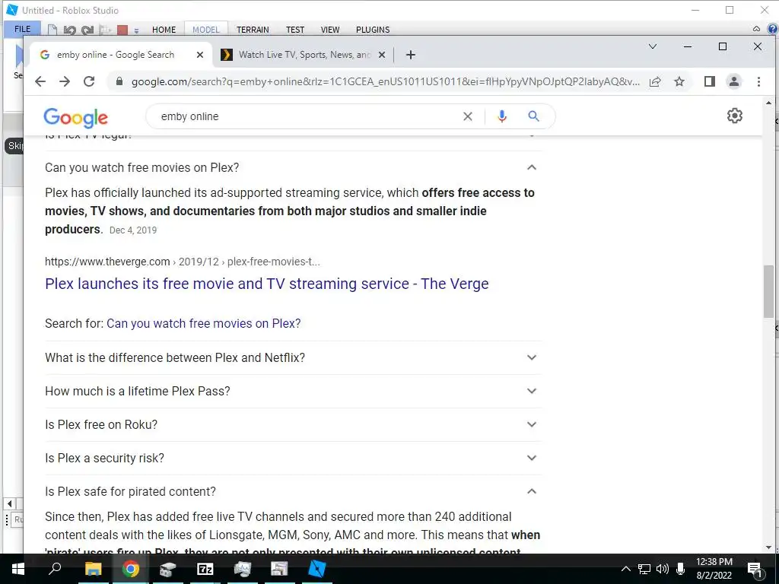Open theverge.com URL breadcrumb
The height and width of the screenshot is (584, 779).
coord(183,262)
